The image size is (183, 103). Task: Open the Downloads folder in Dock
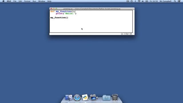[x=106, y=98]
